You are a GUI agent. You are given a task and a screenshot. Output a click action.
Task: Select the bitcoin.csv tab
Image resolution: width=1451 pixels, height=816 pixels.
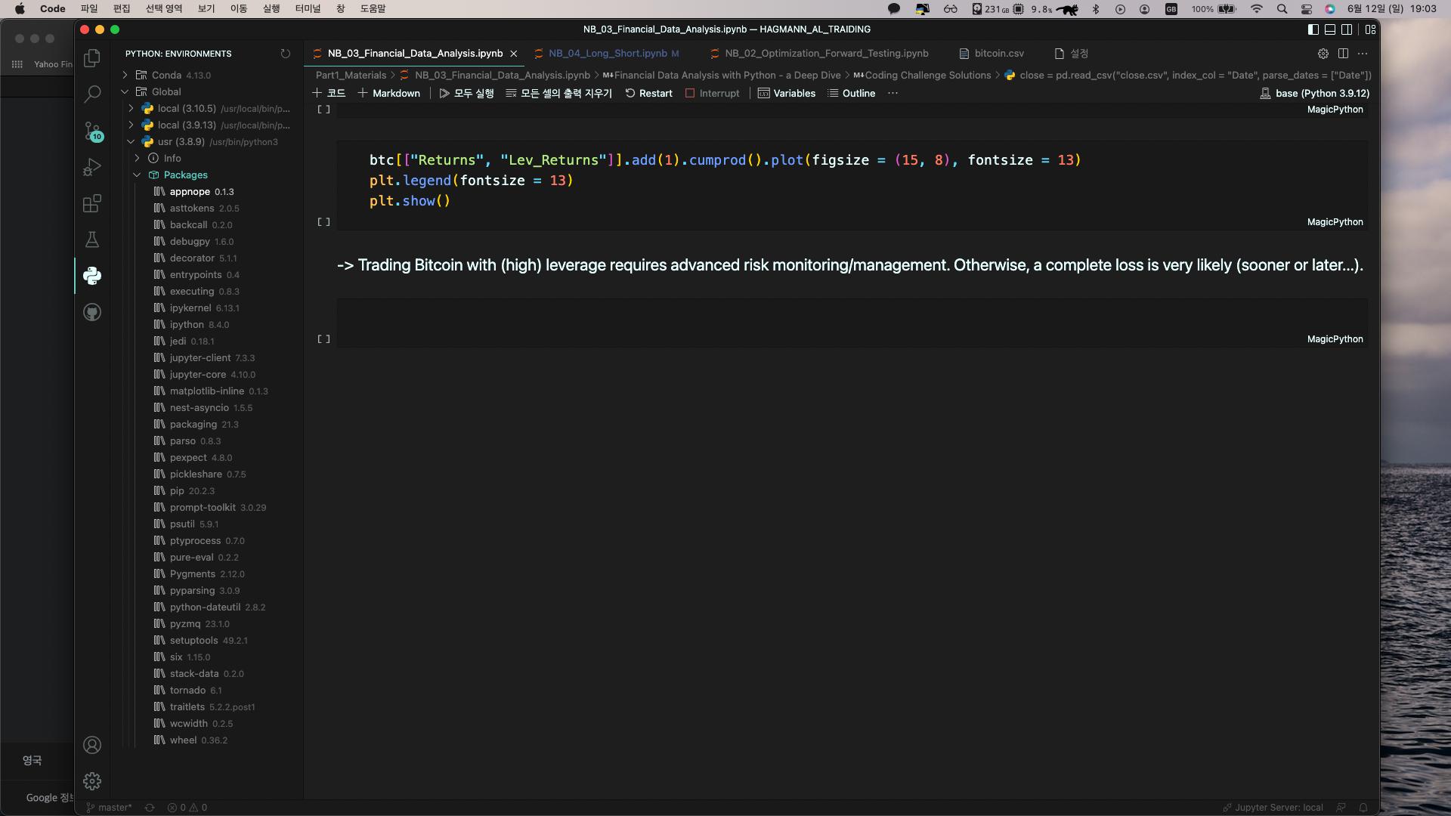[x=998, y=52]
